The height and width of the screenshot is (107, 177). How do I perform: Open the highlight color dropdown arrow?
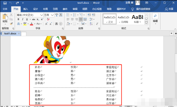click(x=28, y=24)
